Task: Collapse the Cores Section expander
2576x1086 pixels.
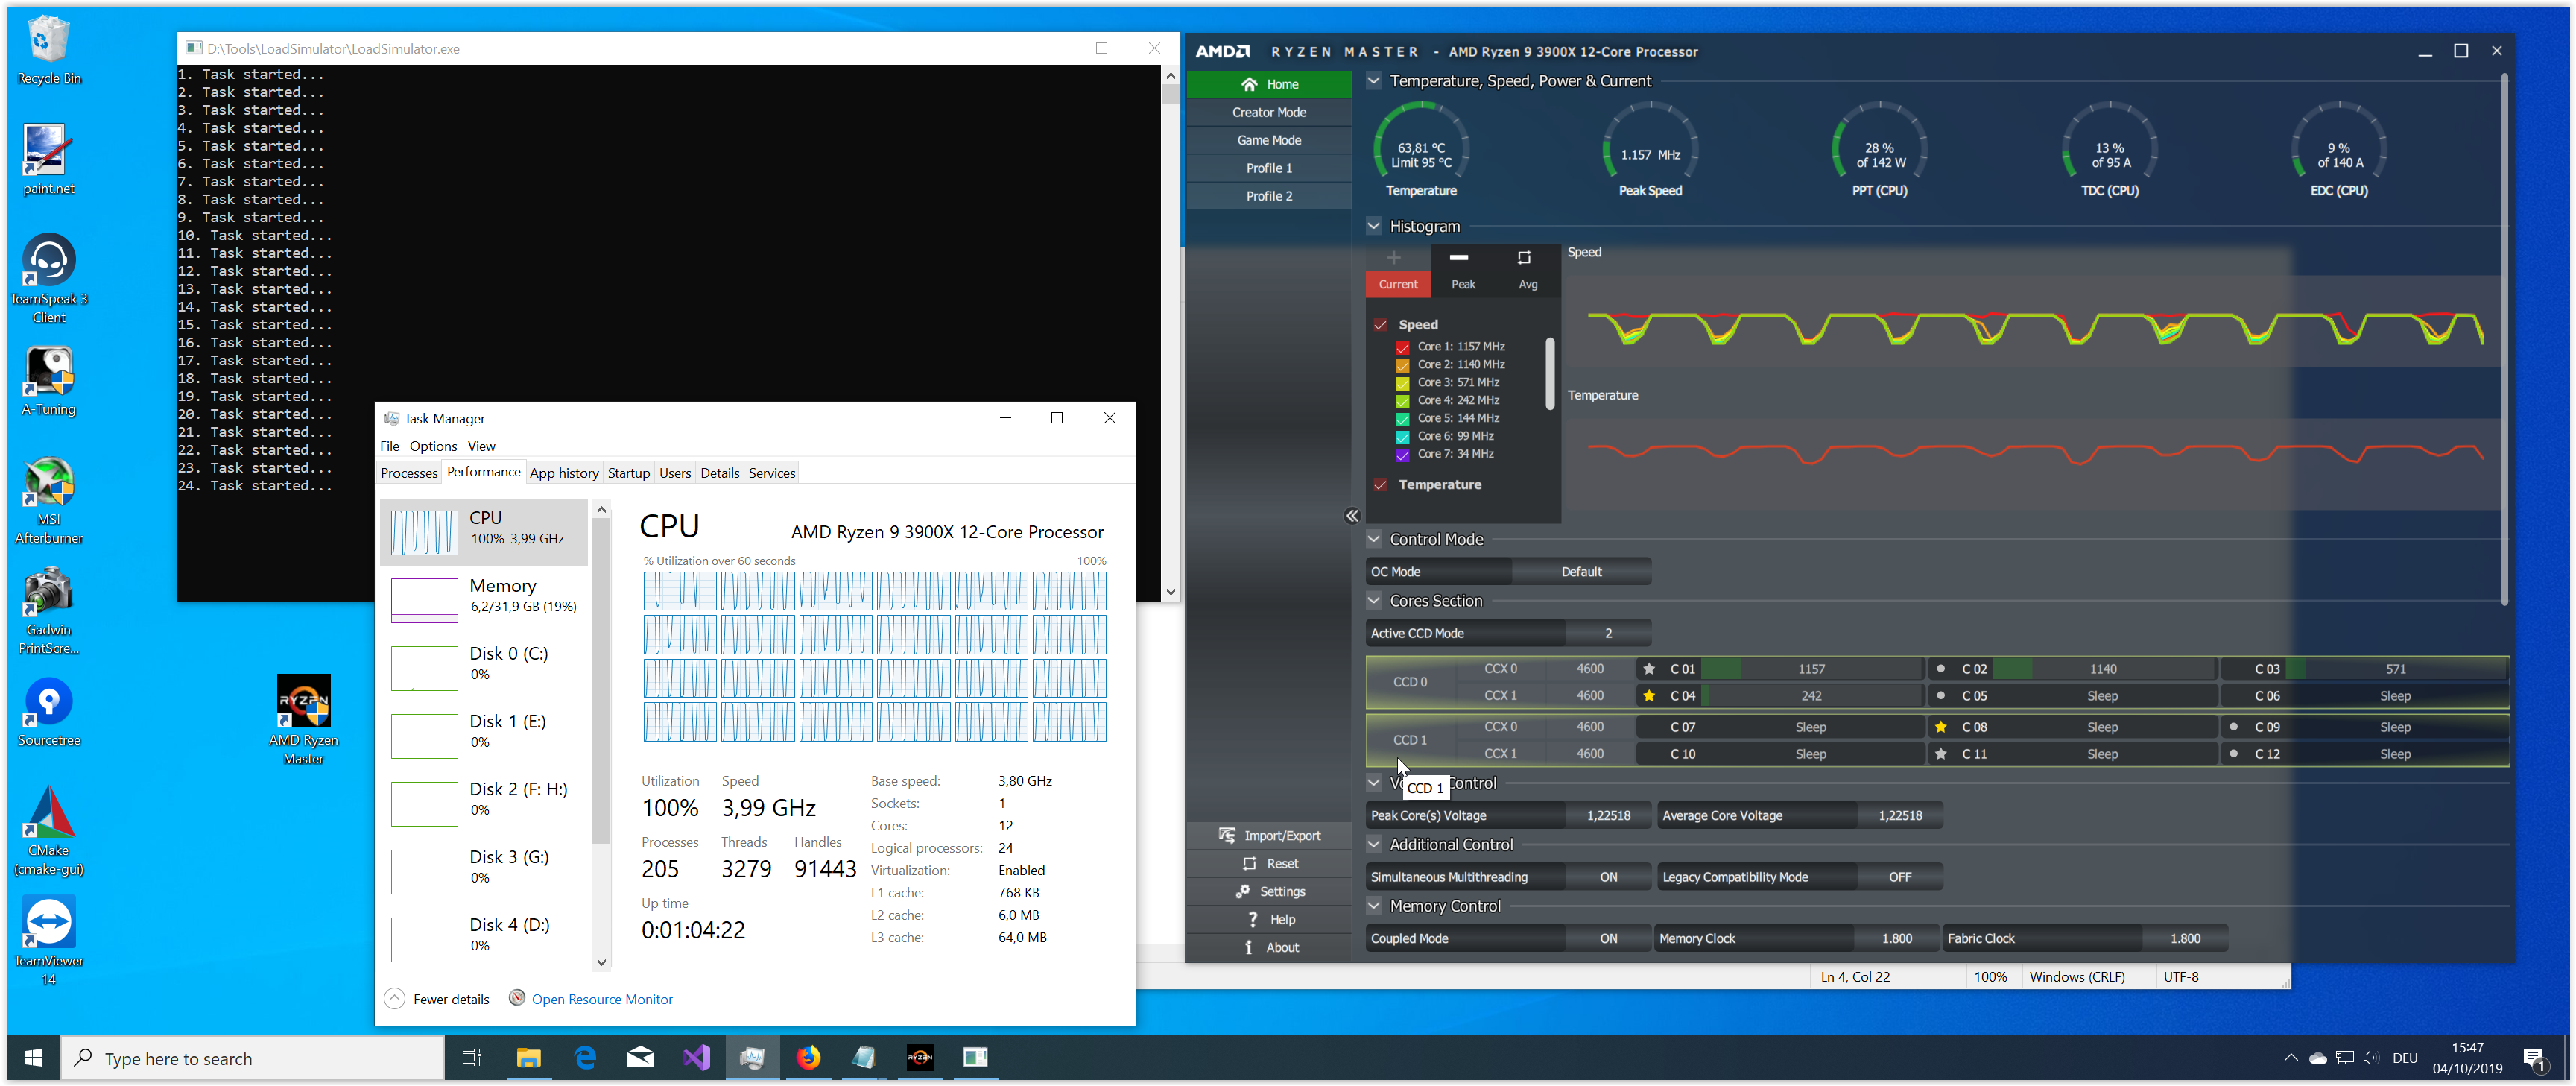Action: 1374,601
